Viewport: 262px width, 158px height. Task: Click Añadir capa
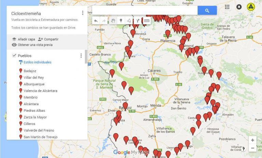pos(24,39)
